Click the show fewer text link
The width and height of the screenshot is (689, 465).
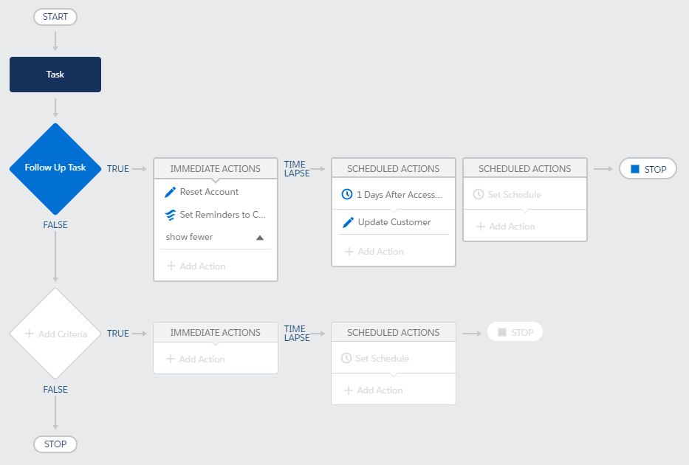point(189,237)
